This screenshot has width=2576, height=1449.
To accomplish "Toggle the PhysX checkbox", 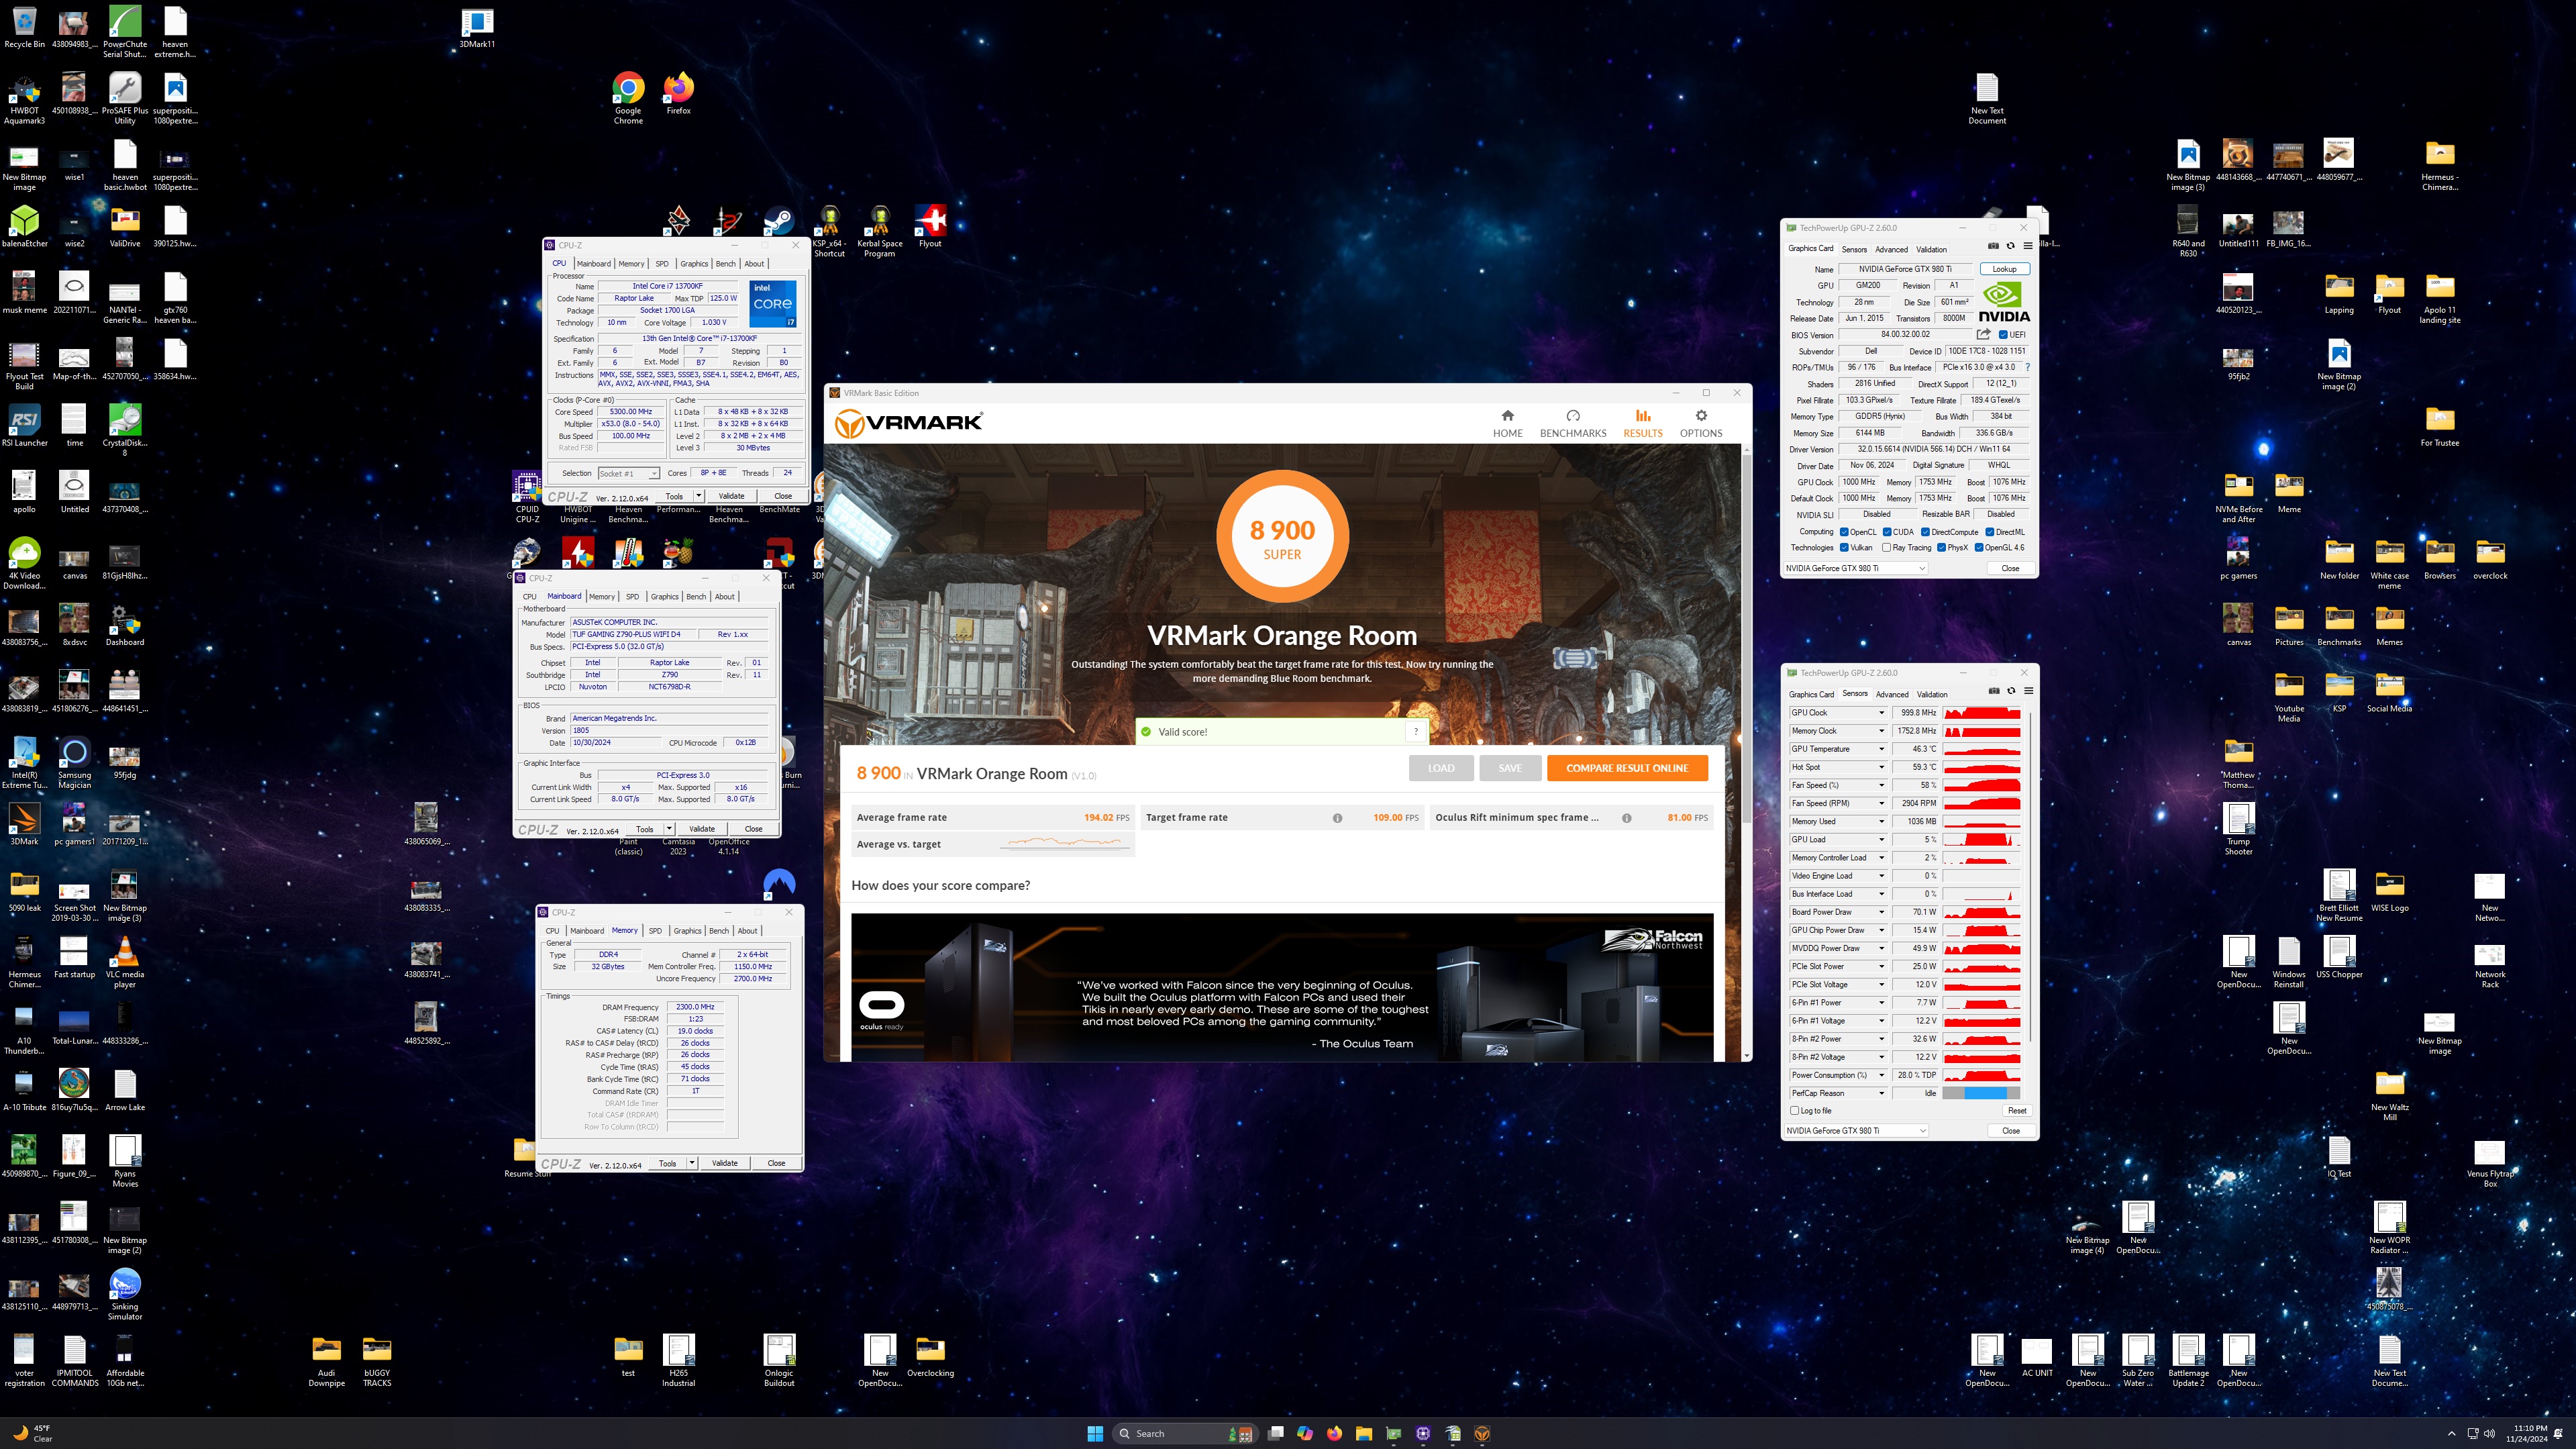I will click(1941, 548).
